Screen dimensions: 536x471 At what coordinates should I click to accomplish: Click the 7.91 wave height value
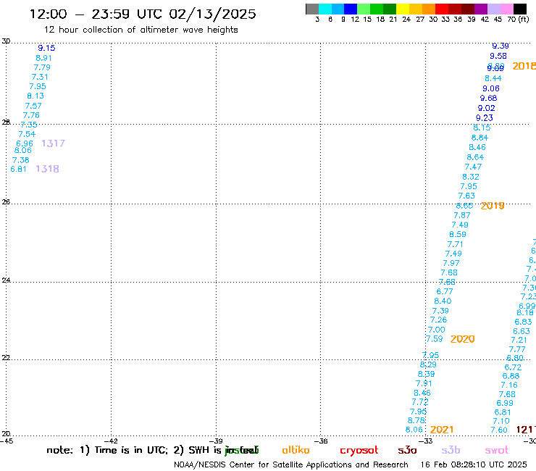pos(424,383)
